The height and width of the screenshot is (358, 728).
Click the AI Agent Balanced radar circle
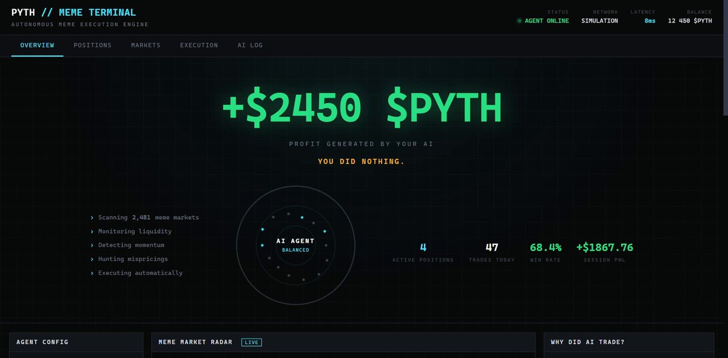pos(295,245)
